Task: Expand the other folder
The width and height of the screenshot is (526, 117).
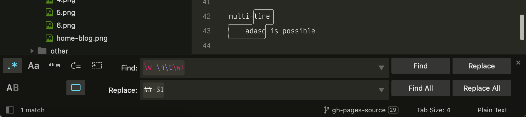Action: (32, 51)
